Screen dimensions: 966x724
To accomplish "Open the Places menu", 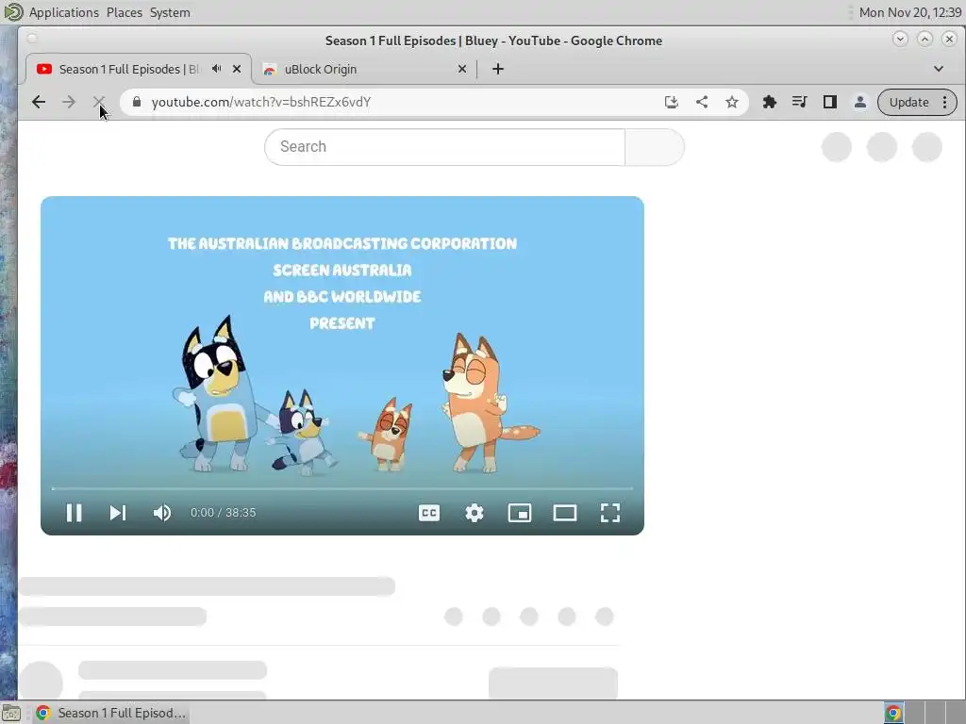I will [x=124, y=12].
